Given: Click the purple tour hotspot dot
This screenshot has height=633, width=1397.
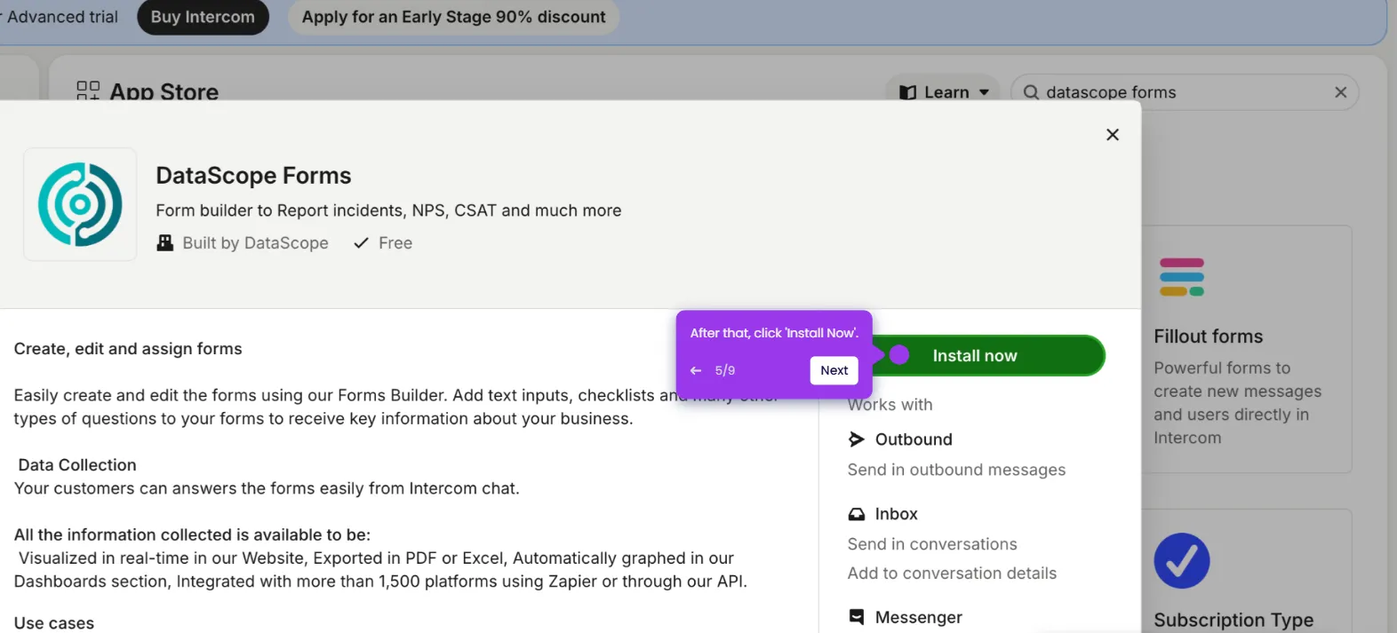Looking at the screenshot, I should [x=899, y=355].
